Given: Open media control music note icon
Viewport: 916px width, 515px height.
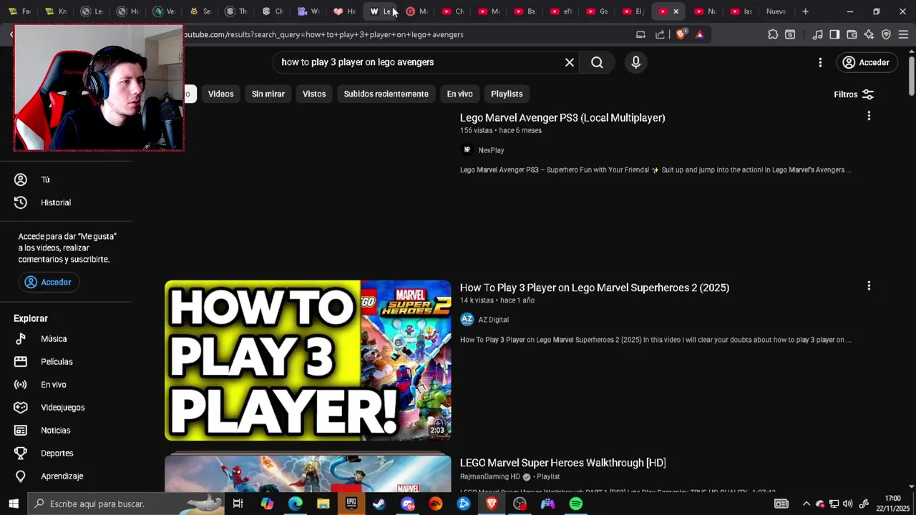Looking at the screenshot, I should click(x=817, y=34).
